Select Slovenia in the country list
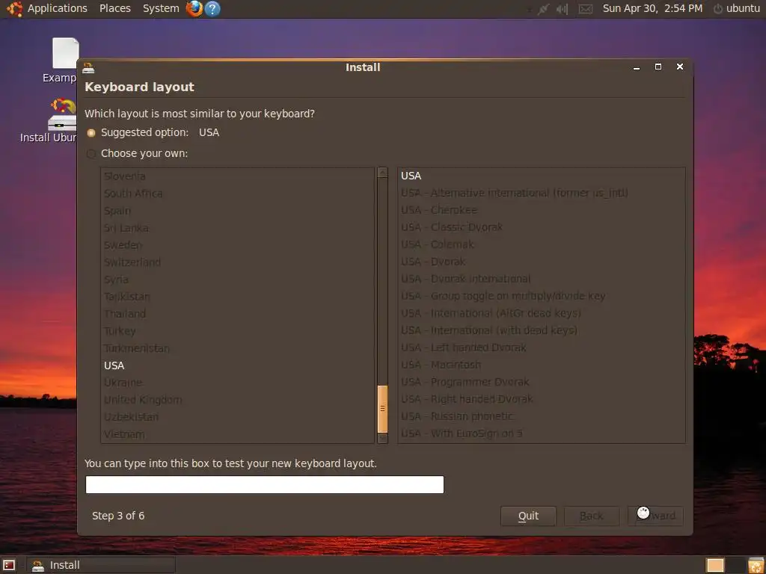The height and width of the screenshot is (574, 766). click(x=237, y=176)
